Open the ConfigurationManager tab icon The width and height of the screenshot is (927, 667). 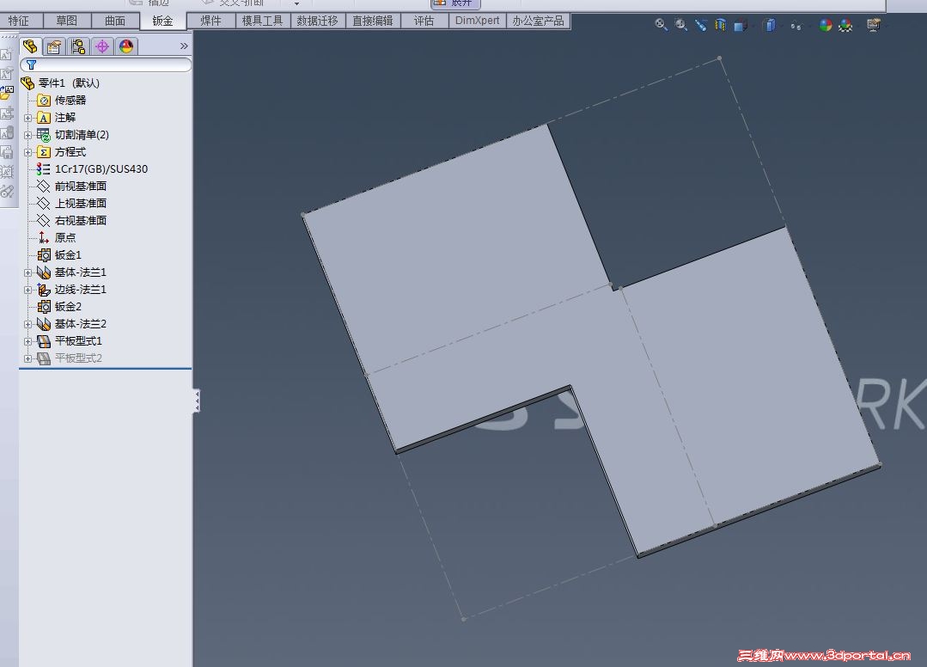click(77, 46)
